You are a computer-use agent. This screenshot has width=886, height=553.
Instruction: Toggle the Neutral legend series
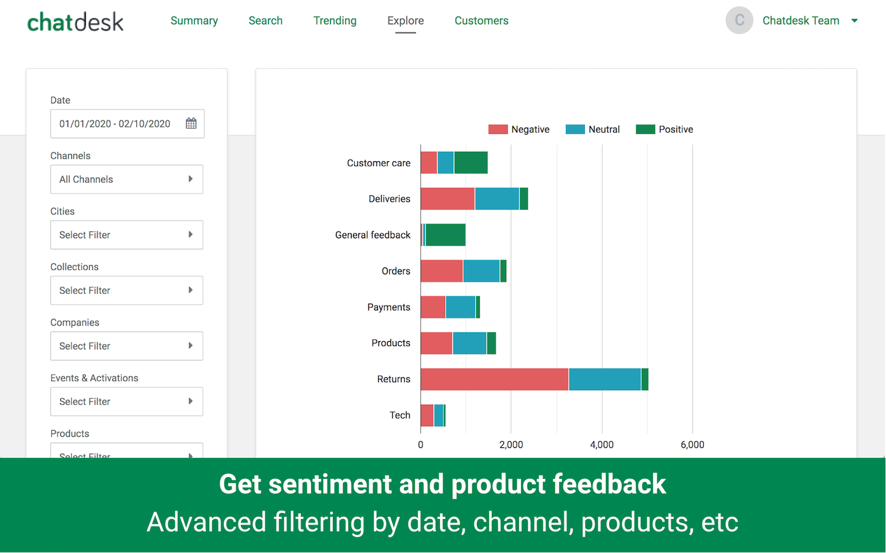593,129
